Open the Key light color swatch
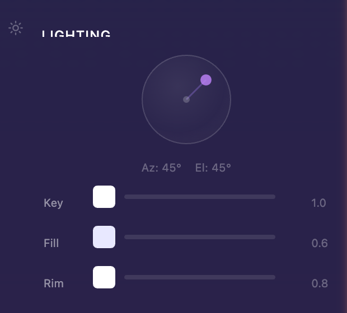This screenshot has width=347, height=313. tap(104, 197)
